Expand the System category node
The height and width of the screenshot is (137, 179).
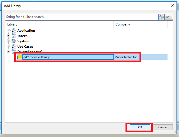(8, 41)
